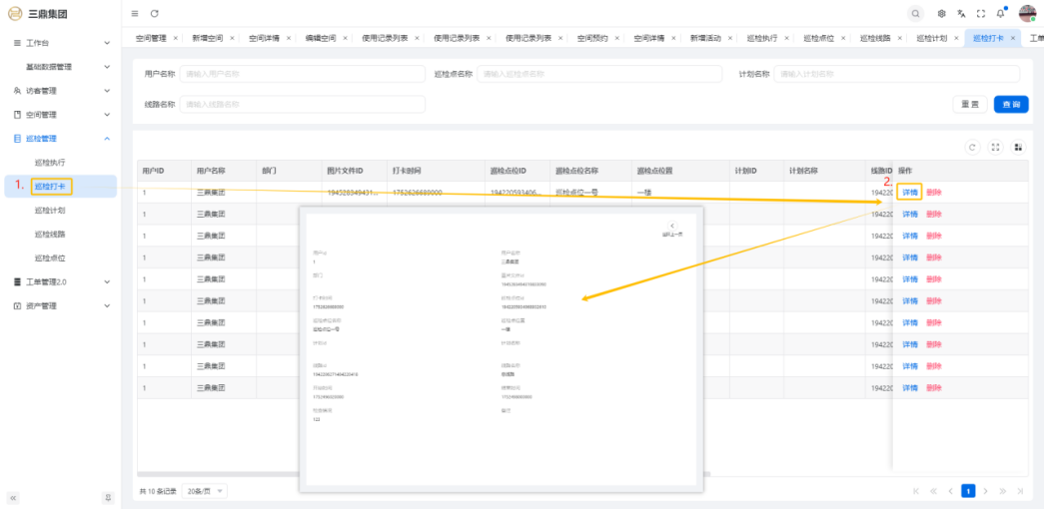Click the table refresh circular icon
This screenshot has height=509, width=1044.
click(972, 147)
